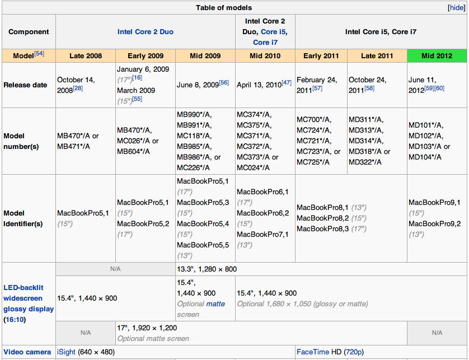Click the Optional 1,680 × 1,050 text
469x360 pixels.
click(302, 304)
